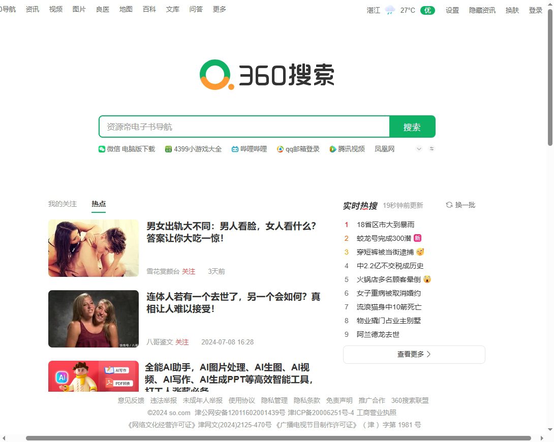Switch to the 我的关注 tab
The image size is (554, 442).
63,204
